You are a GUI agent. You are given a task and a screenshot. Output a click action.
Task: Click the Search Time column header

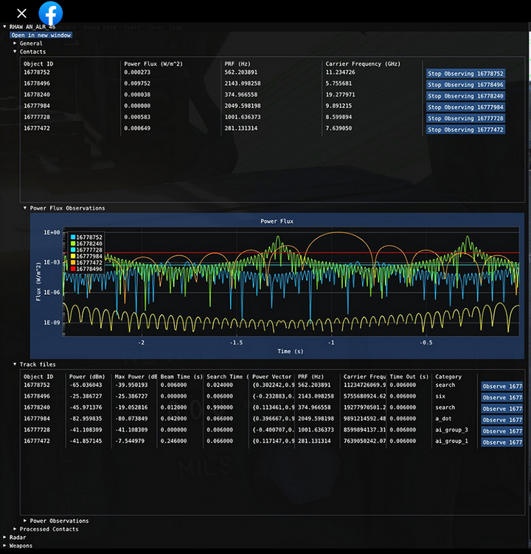[228, 377]
